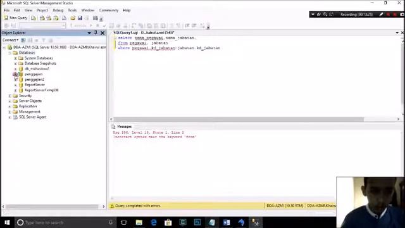Open the Window menu
405x228 pixels.
[88, 10]
